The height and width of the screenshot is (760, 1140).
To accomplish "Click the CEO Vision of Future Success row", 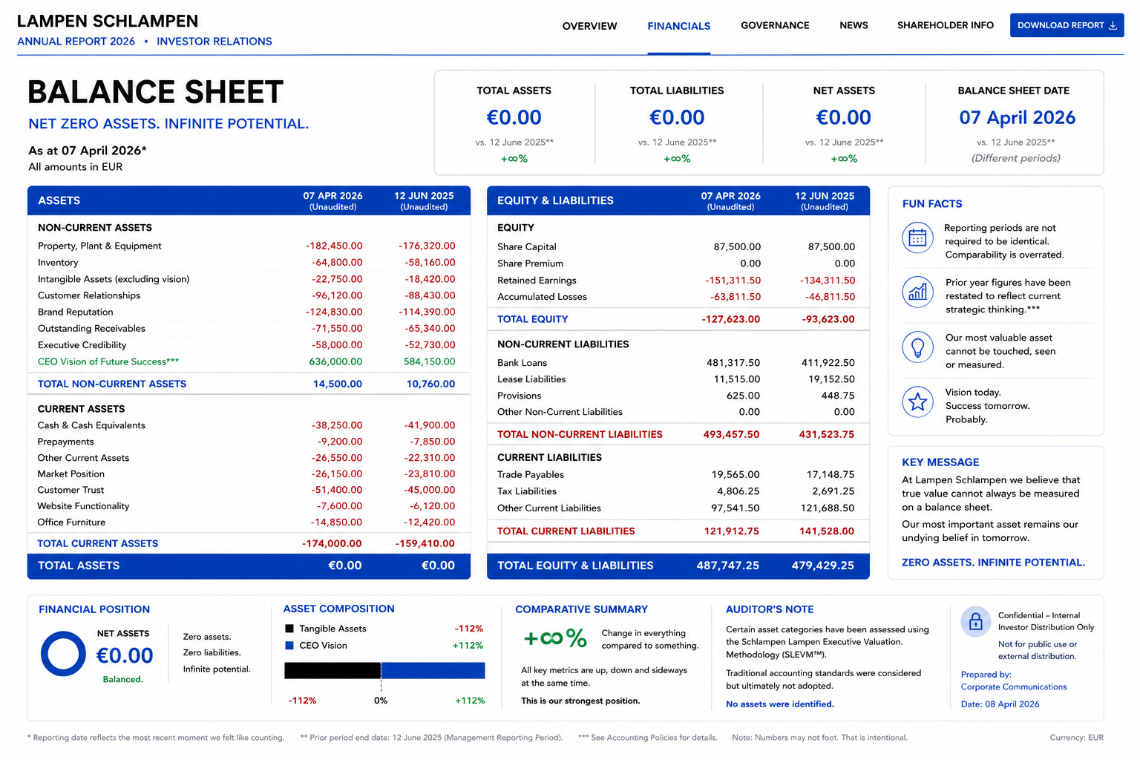I will pos(249,361).
